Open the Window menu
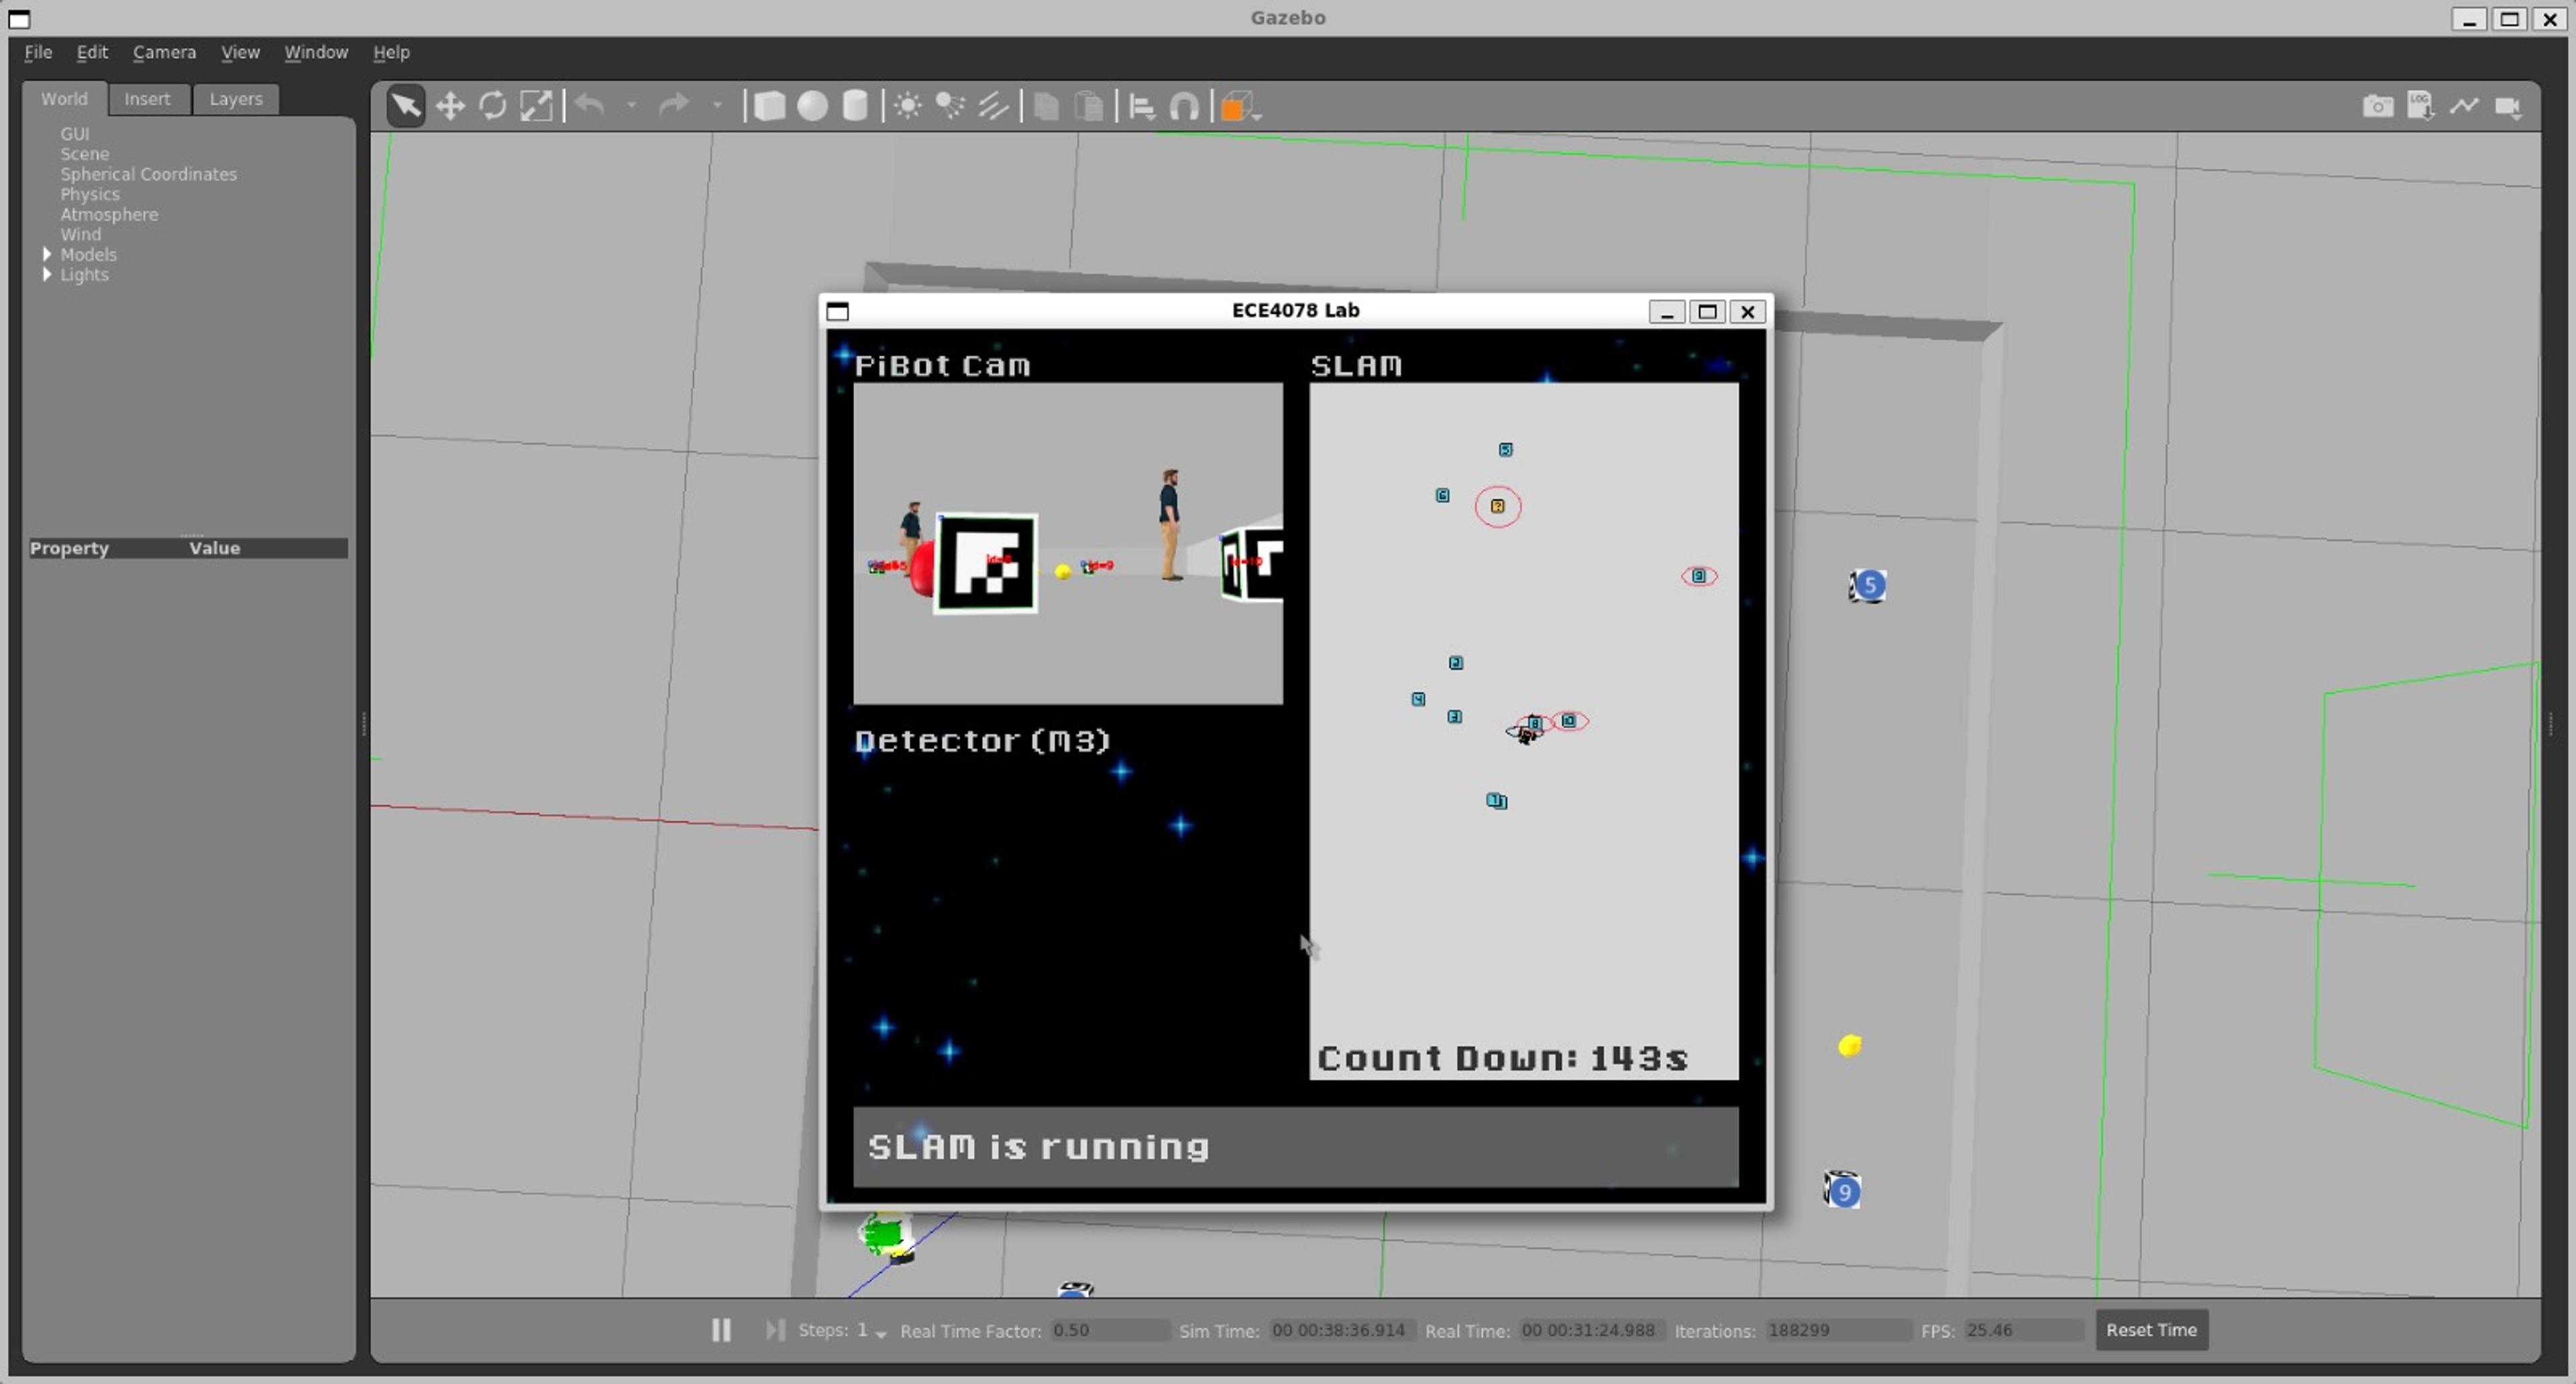 click(x=316, y=52)
